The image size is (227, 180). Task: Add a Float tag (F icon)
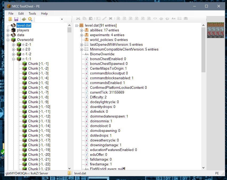(x=143, y=19)
